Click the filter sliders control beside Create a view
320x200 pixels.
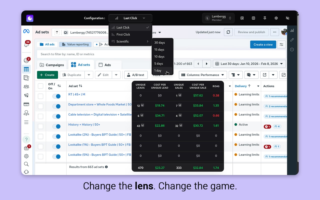pyautogui.click(x=281, y=44)
